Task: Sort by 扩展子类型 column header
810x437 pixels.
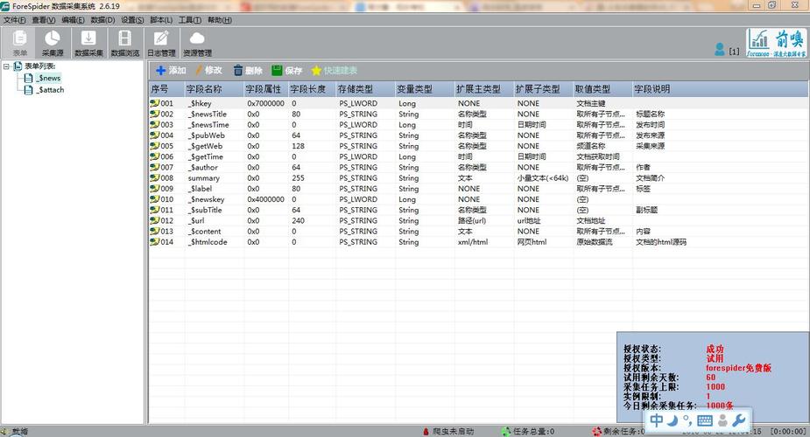Action: pyautogui.click(x=544, y=89)
